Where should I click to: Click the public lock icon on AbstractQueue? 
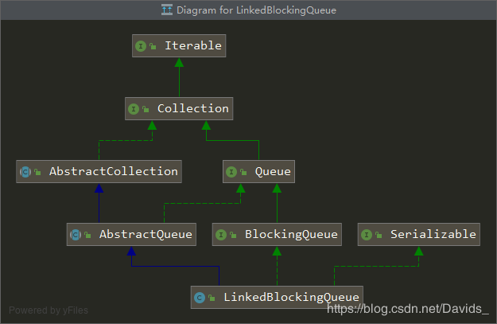[87, 235]
